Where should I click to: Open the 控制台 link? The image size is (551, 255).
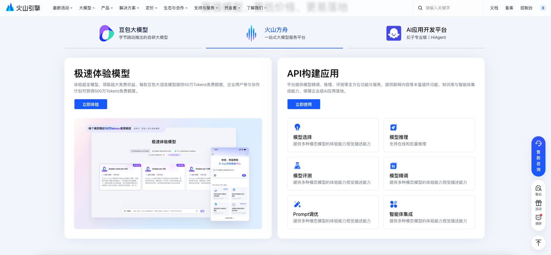pyautogui.click(x=526, y=8)
